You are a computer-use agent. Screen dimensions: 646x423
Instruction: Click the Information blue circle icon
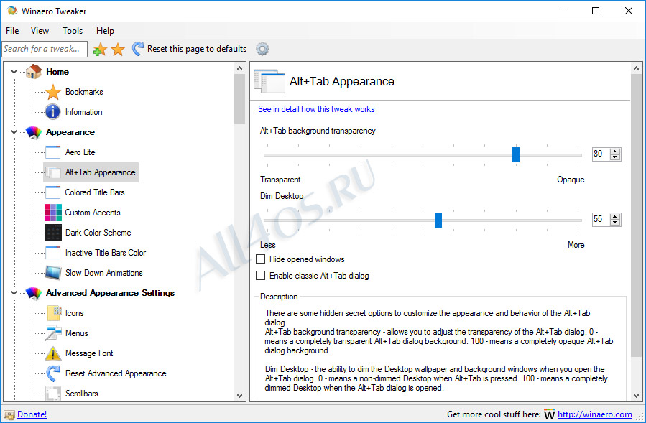click(x=52, y=111)
